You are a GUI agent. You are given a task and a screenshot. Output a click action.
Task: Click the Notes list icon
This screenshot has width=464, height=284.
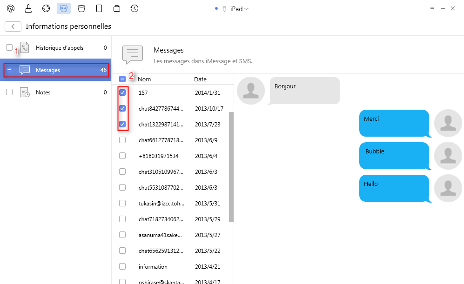[25, 92]
